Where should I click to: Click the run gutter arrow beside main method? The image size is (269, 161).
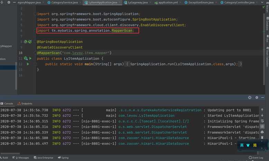(x=28, y=64)
